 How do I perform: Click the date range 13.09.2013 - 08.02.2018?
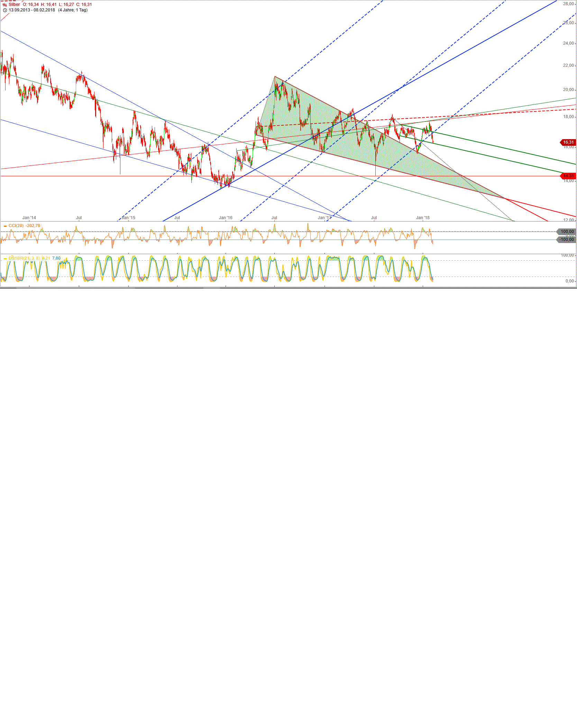click(x=32, y=10)
